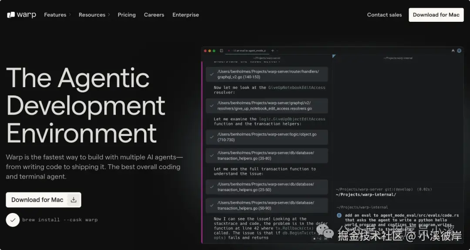Open the graphql_v2.go (140-150) file block

point(267,74)
